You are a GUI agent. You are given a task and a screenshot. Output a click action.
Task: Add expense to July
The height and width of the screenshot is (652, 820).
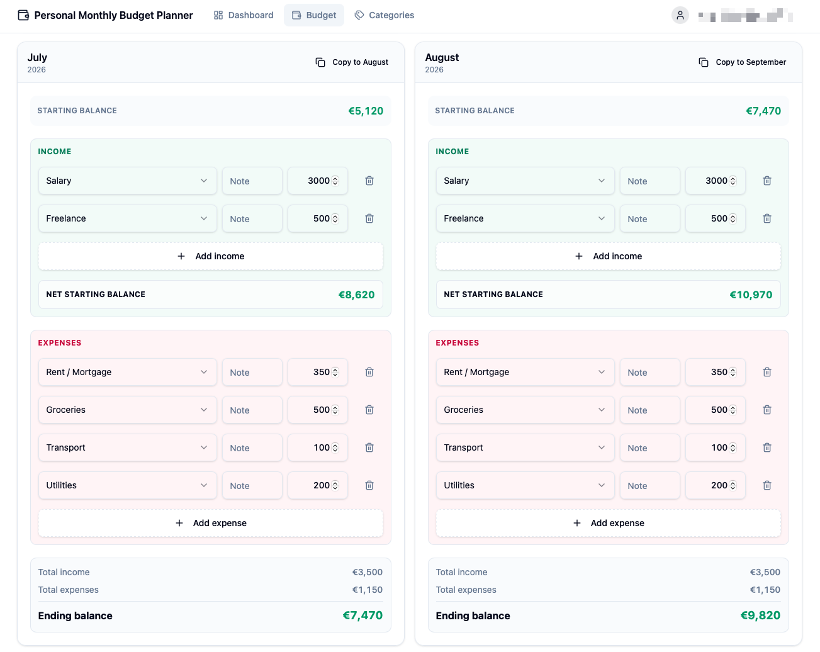(211, 523)
